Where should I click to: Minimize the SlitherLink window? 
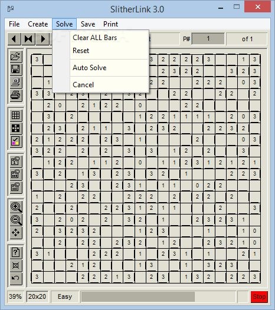tap(221, 8)
